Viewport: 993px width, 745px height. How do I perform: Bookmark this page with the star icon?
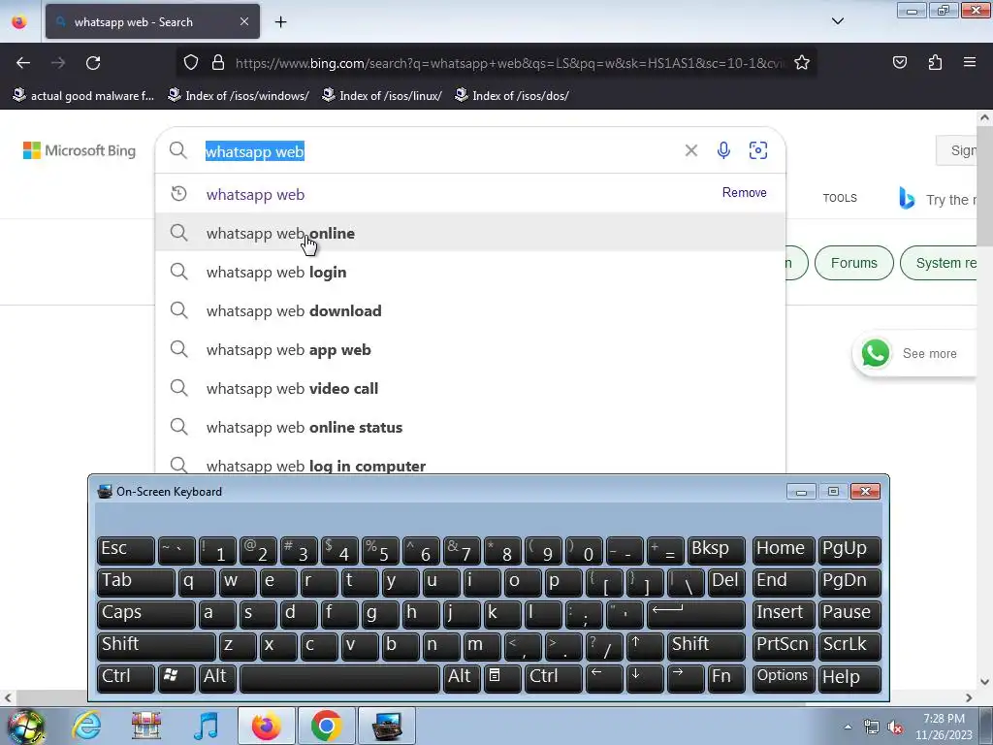802,63
